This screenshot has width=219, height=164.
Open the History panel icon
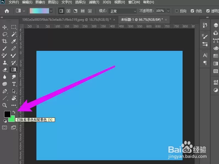pyautogui.click(x=205, y=25)
